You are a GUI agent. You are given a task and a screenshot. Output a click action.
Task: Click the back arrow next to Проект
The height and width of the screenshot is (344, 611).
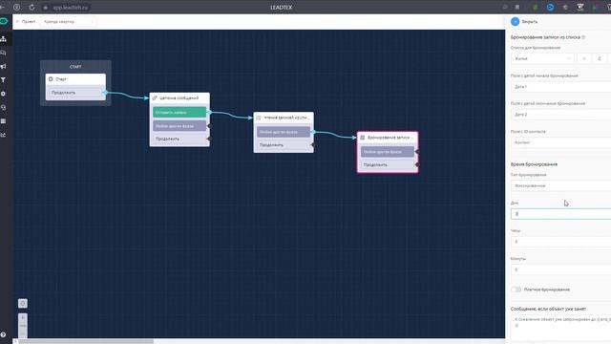(17, 21)
